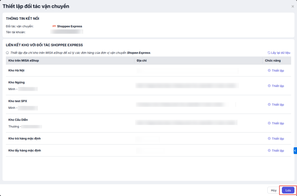The width and height of the screenshot is (297, 196).
Task: Open Thiết lập link for Kho test SPX
Action: point(278,105)
